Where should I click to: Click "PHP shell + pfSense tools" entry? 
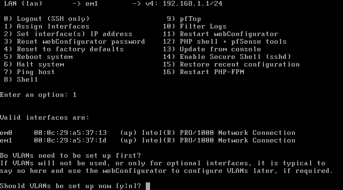[x=233, y=41]
